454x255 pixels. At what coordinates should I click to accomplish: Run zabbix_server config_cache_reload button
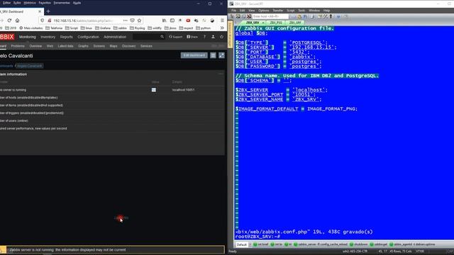pyautogui.click(x=321, y=244)
